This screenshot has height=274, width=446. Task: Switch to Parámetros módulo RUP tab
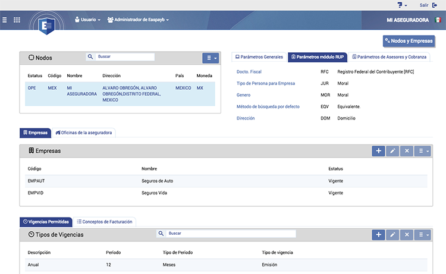coord(318,57)
